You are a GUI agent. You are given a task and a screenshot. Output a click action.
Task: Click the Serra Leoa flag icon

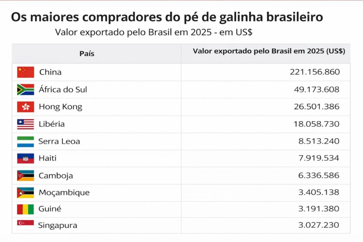pos(26,142)
